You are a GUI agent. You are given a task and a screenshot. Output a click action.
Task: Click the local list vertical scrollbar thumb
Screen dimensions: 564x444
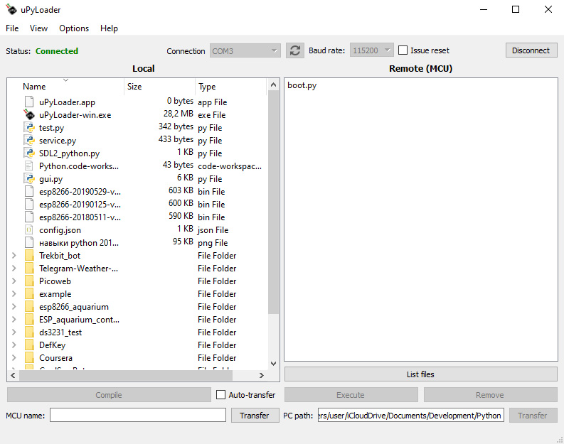pos(273,202)
